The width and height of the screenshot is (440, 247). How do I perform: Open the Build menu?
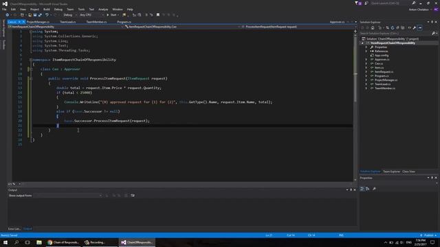click(x=47, y=9)
